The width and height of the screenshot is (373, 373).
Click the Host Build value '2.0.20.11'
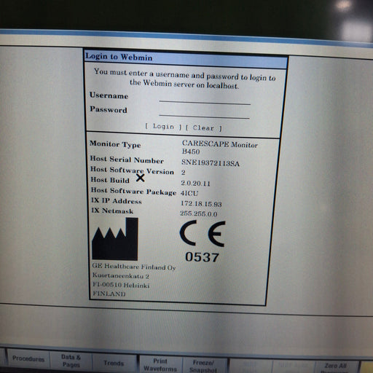195,183
